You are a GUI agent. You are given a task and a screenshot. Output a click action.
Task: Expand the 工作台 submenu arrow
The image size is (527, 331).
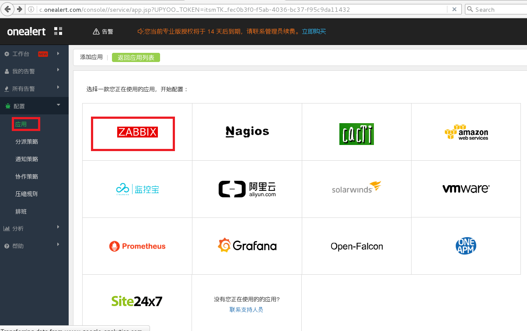58,54
